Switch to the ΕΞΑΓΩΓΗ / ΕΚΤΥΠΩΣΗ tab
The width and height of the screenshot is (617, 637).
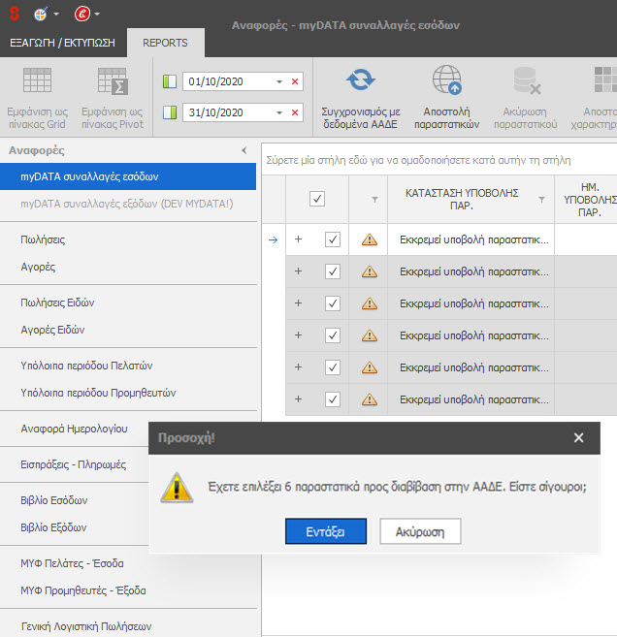63,43
